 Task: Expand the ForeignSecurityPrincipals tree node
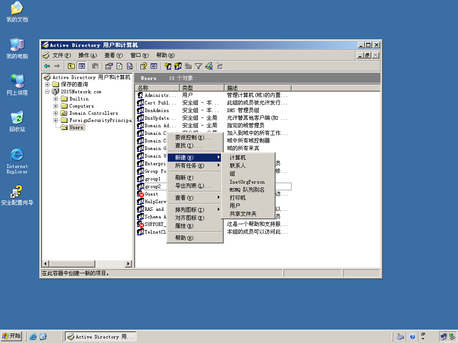(55, 120)
